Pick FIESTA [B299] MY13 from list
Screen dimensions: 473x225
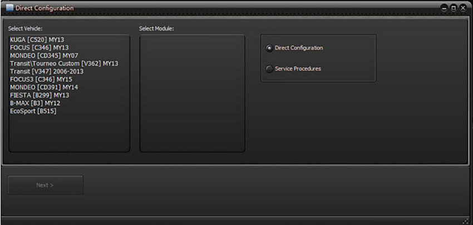coord(40,95)
